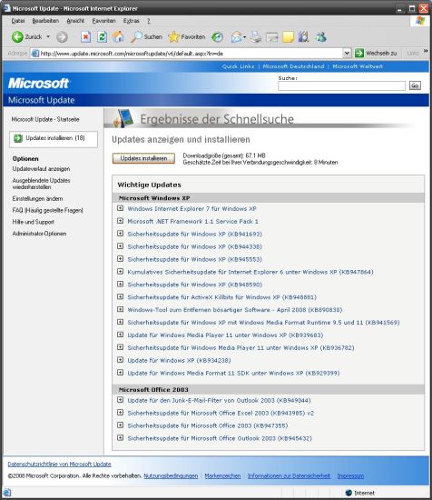Open the Back button history dropdown arrow

(x=48, y=37)
